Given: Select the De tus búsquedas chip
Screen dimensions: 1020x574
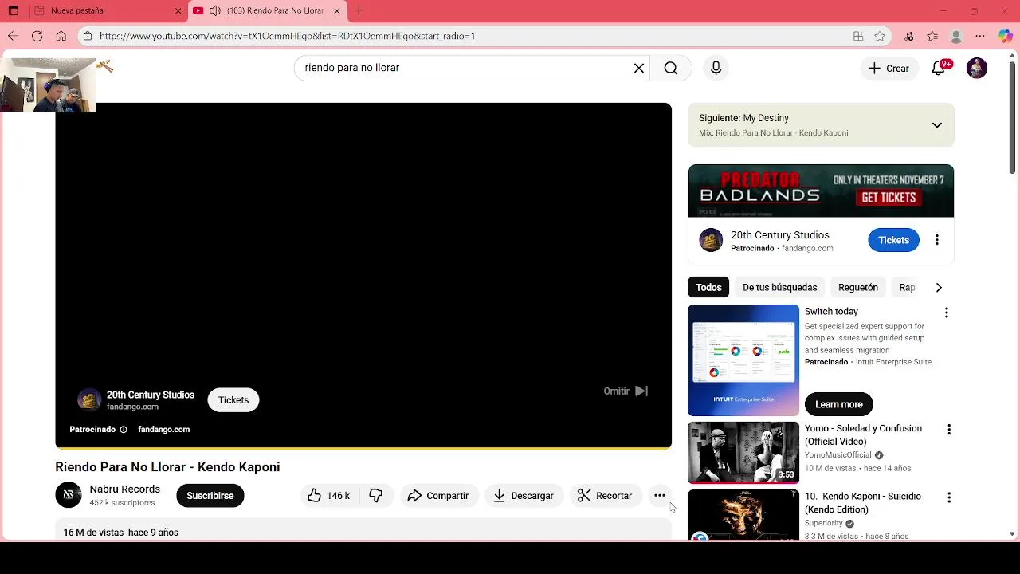Looking at the screenshot, I should coord(779,287).
